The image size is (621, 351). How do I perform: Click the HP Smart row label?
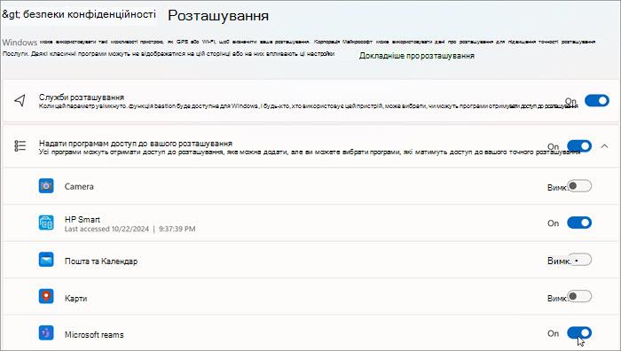83,219
